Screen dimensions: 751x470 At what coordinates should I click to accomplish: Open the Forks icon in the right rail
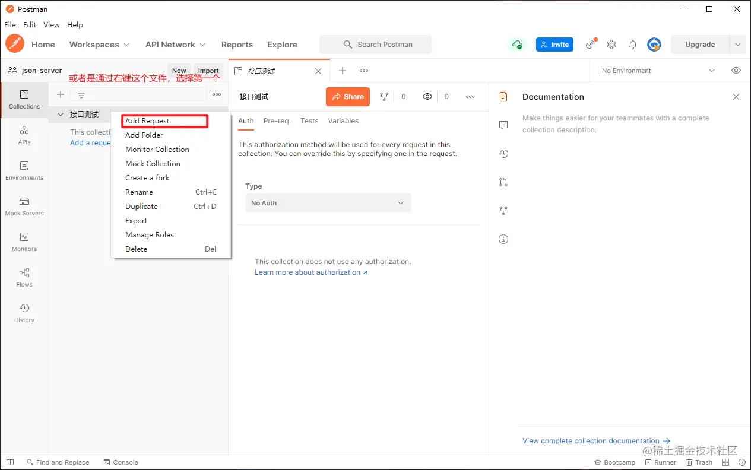tap(503, 211)
